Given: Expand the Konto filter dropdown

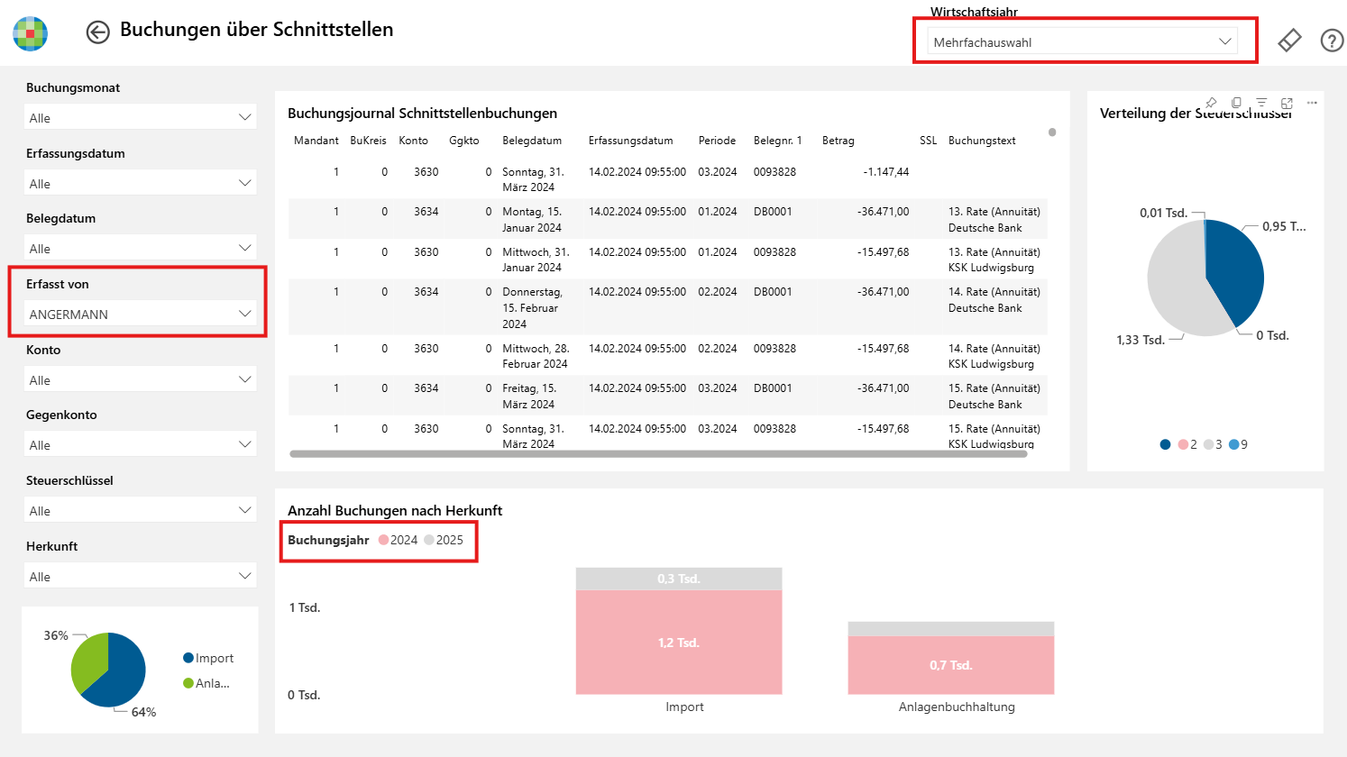Looking at the screenshot, I should click(x=140, y=379).
